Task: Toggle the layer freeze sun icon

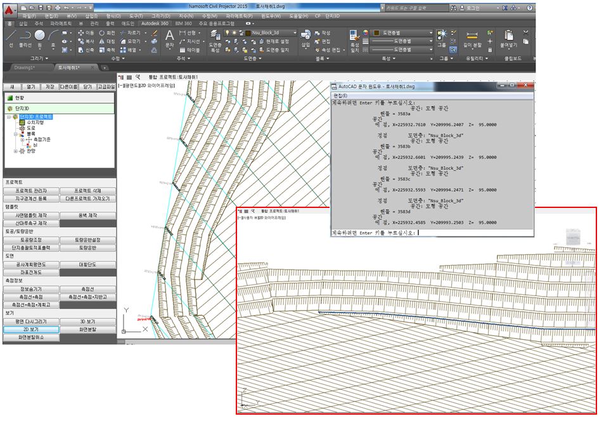Action: [x=234, y=33]
